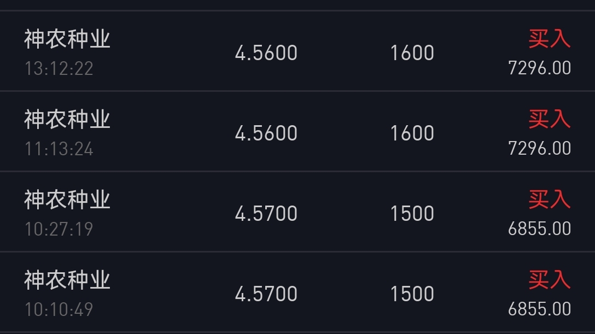Open the 神农种业 trade at 13:12:22
Screen dimensions: 595x334
297,51
